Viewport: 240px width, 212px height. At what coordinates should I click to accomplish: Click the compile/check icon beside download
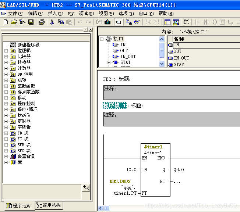click(x=99, y=22)
